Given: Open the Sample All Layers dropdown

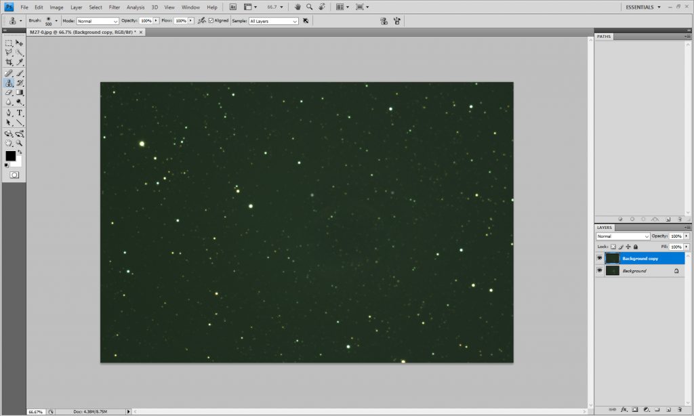Looking at the screenshot, I should coord(273,21).
